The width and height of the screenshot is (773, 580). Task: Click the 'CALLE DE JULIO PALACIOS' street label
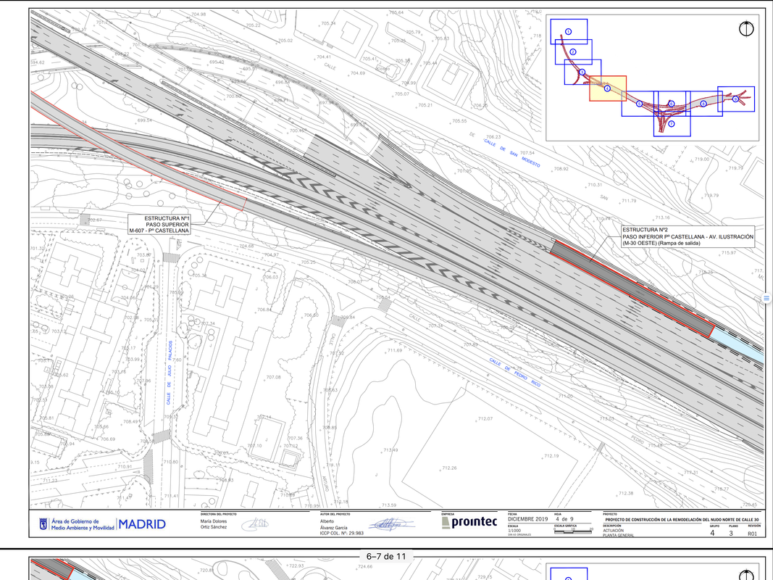169,373
